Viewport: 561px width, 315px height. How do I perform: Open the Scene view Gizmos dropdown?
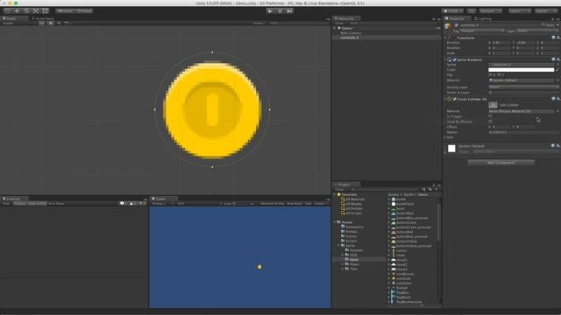(259, 24)
